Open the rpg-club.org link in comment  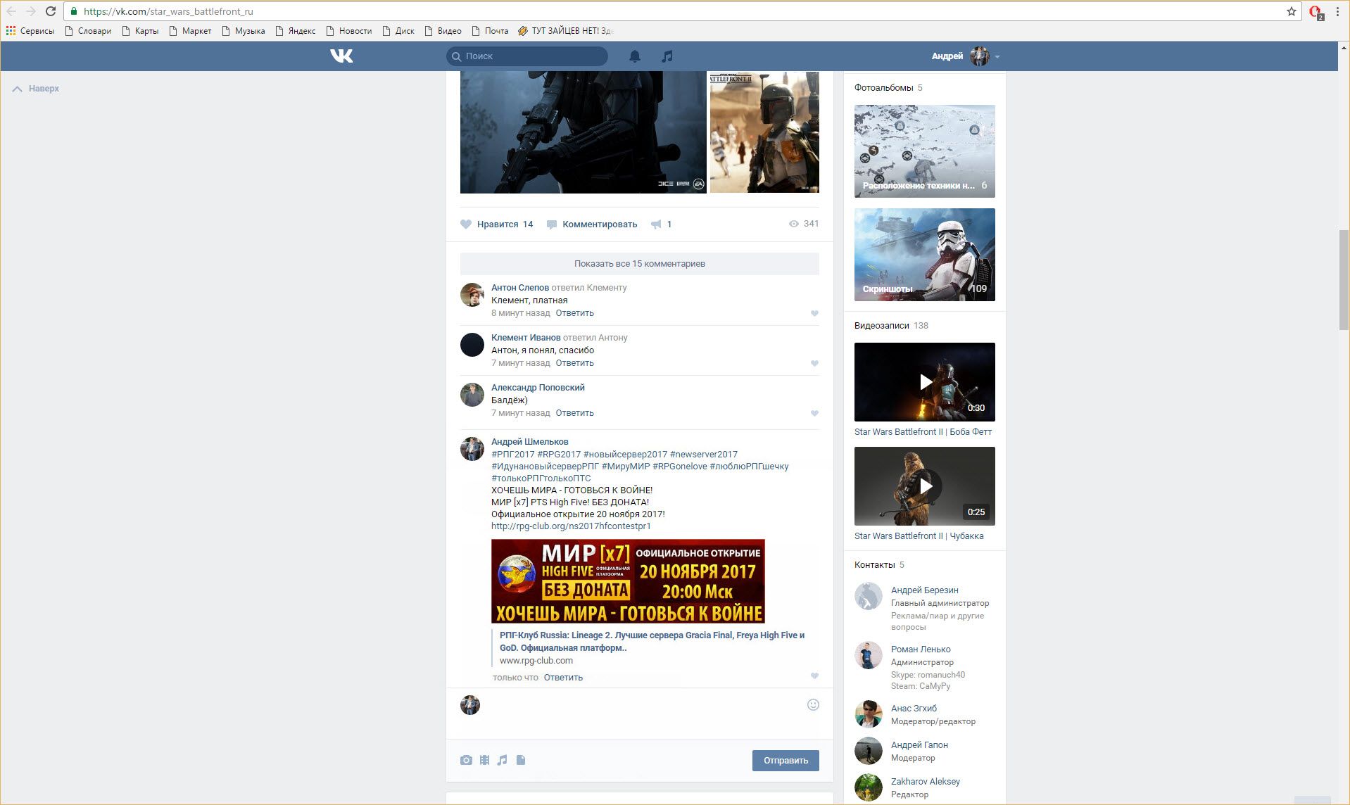pos(571,526)
